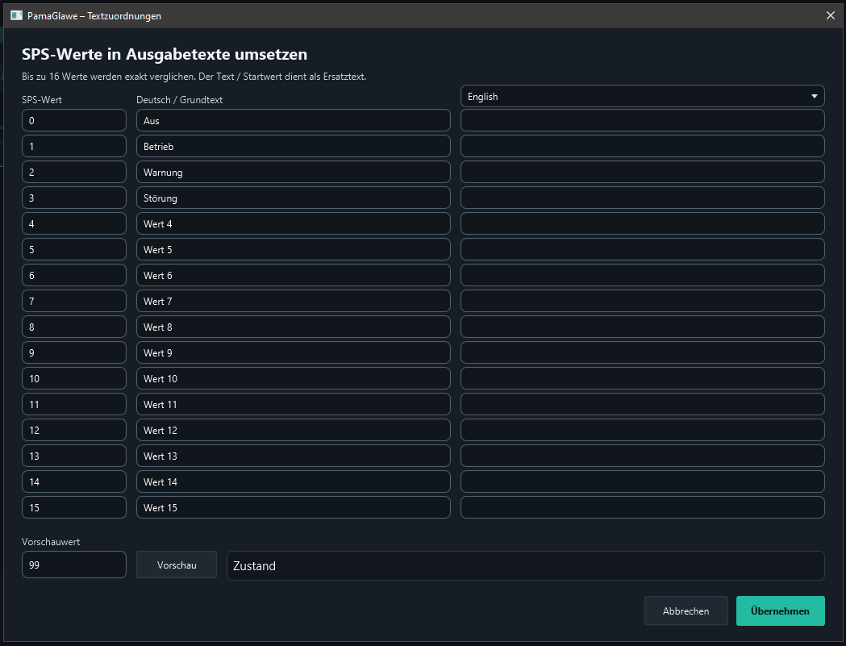Click the SPS-Wert field containing 7
This screenshot has width=846, height=646.
click(74, 301)
